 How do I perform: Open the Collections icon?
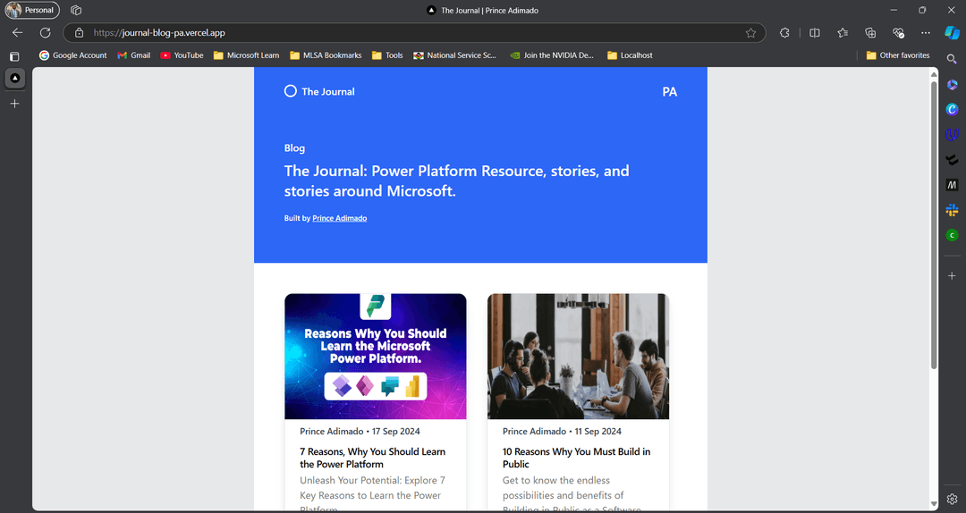point(870,33)
